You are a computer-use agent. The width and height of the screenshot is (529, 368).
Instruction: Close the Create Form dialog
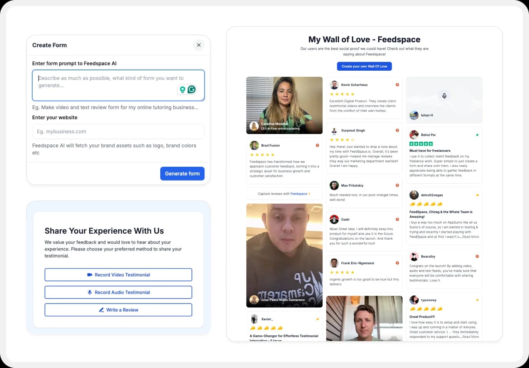click(x=199, y=45)
